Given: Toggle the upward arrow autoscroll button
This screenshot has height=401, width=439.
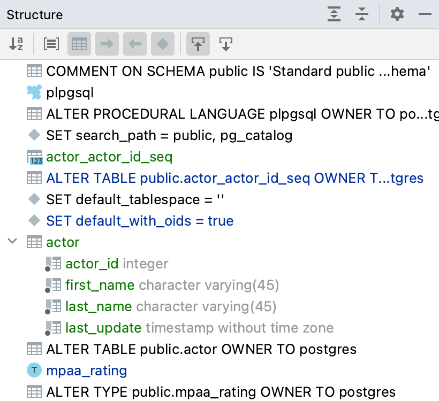Looking at the screenshot, I should click(x=198, y=44).
